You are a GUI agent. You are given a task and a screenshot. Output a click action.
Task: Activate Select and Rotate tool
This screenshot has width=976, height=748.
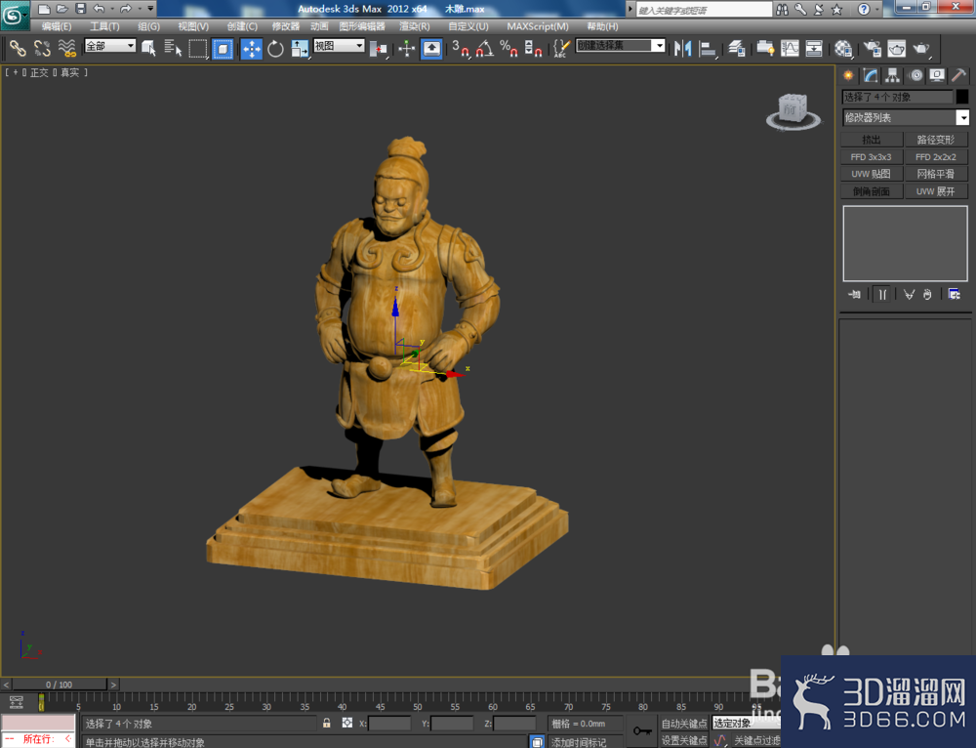pos(275,48)
